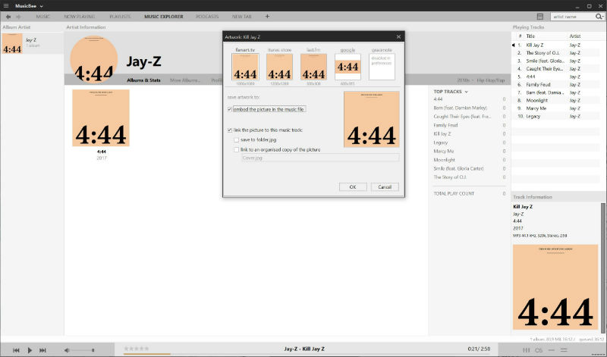Mute with the volume speaker icon
Viewport: 607px width, 357px height.
(x=67, y=350)
